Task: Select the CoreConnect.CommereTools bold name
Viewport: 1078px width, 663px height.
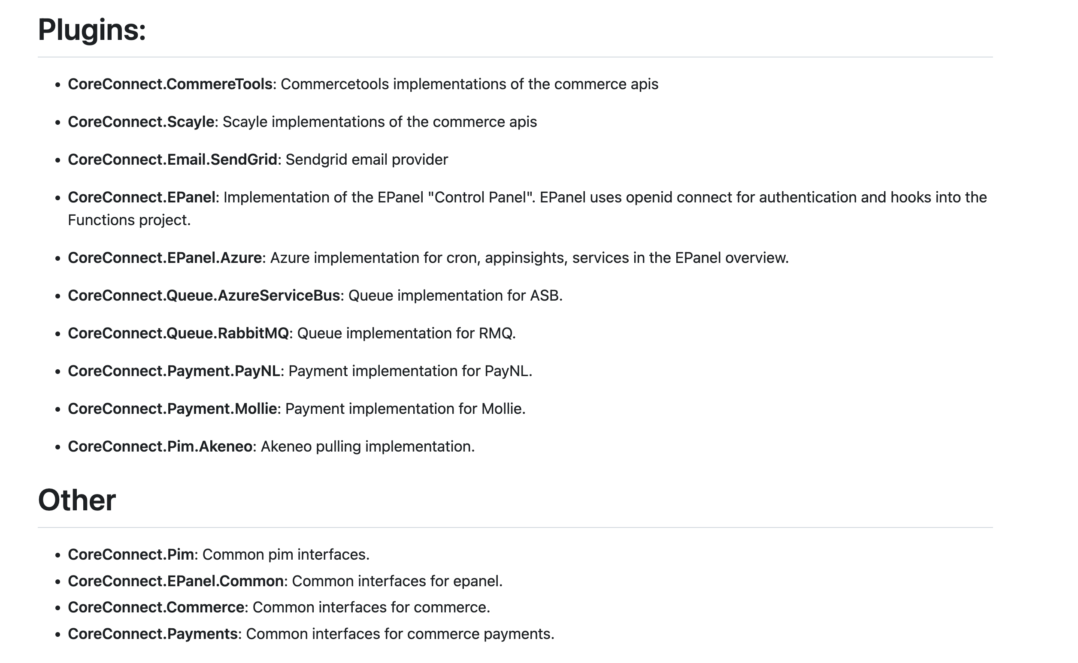Action: [170, 84]
